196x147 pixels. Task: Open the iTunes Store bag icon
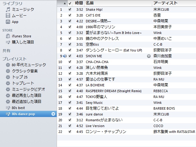pos(8,36)
